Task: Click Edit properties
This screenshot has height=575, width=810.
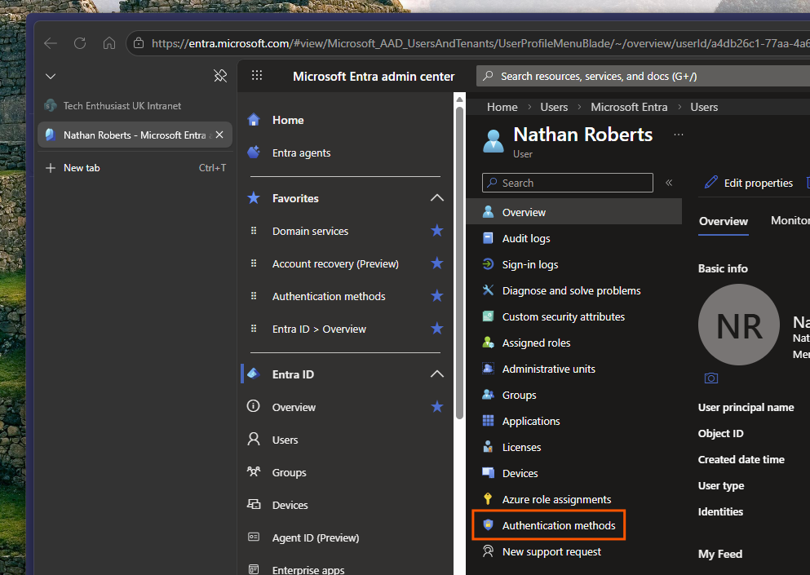Action: [x=749, y=183]
